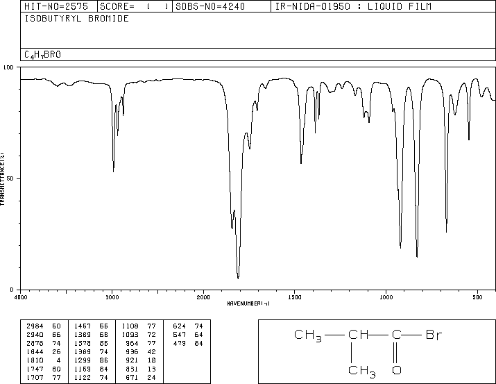This screenshot has width=496, height=384.
Task: Select peak table entry 671
Action: pos(132,377)
